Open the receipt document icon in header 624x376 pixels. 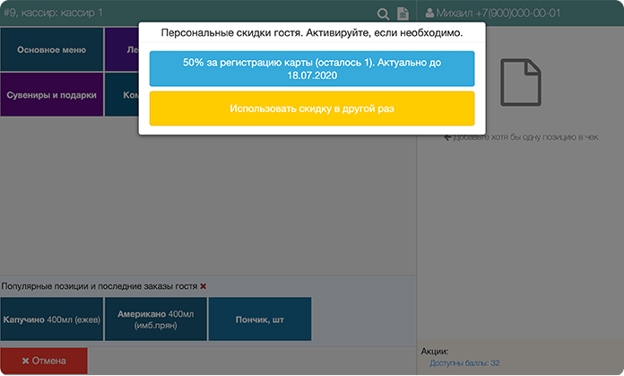403,13
